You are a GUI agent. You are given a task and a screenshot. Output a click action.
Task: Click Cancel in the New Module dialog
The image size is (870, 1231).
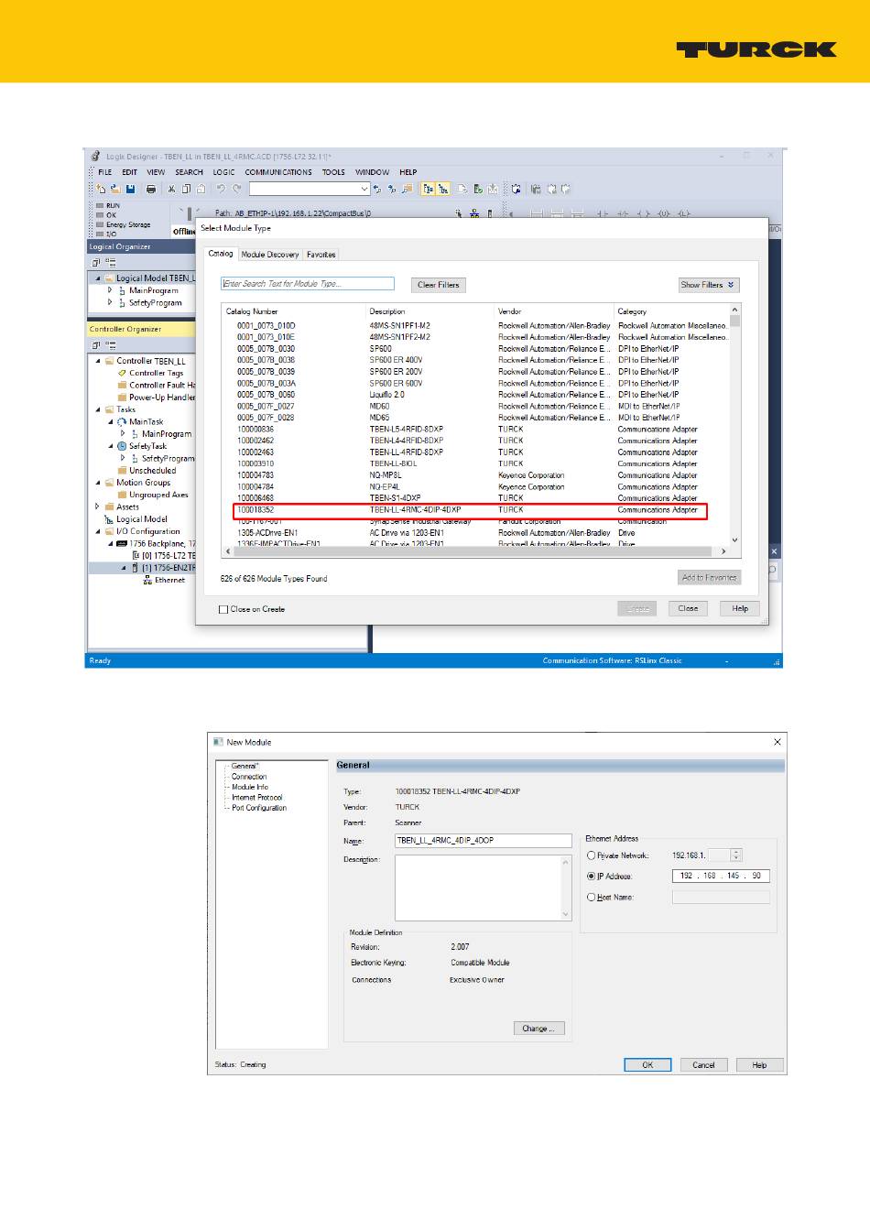(703, 1065)
